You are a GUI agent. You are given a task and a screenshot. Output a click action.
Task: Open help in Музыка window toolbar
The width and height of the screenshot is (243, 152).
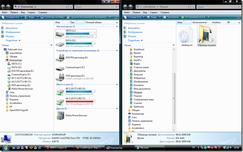238,17
